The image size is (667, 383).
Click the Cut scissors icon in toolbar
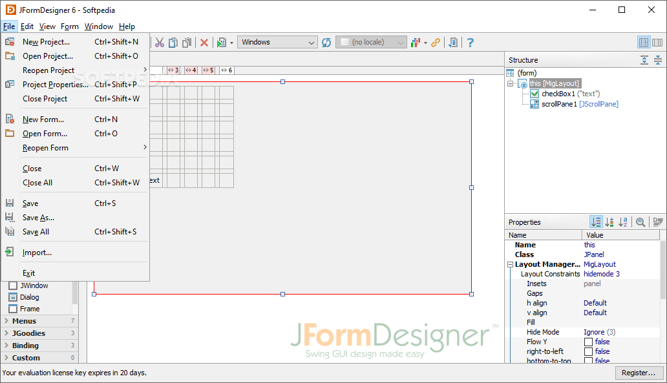pyautogui.click(x=160, y=43)
